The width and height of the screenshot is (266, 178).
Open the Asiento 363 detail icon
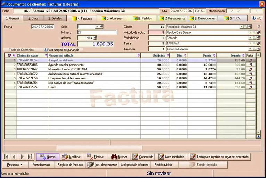[95, 38]
